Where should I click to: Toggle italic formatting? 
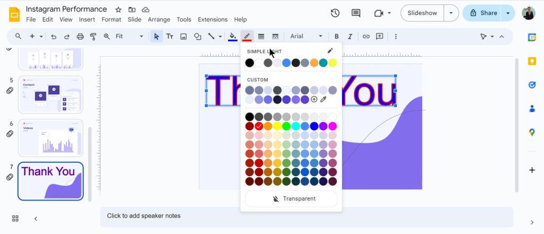coord(350,37)
